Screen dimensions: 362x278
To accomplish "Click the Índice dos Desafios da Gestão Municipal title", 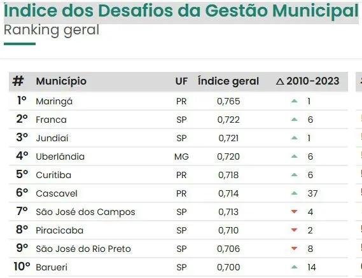I will (181, 11).
